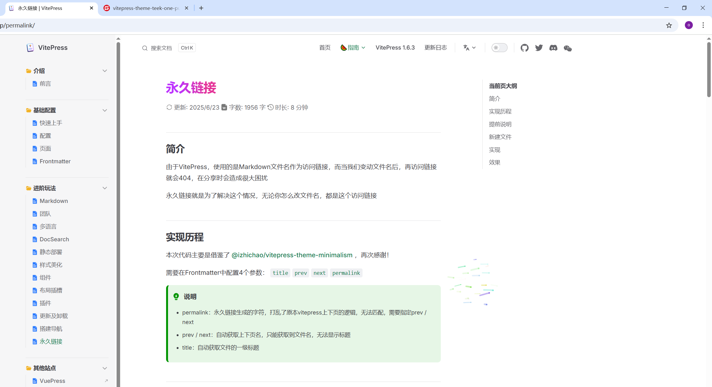Click folder icon beside 基础配置
Image resolution: width=712 pixels, height=387 pixels.
coord(29,110)
